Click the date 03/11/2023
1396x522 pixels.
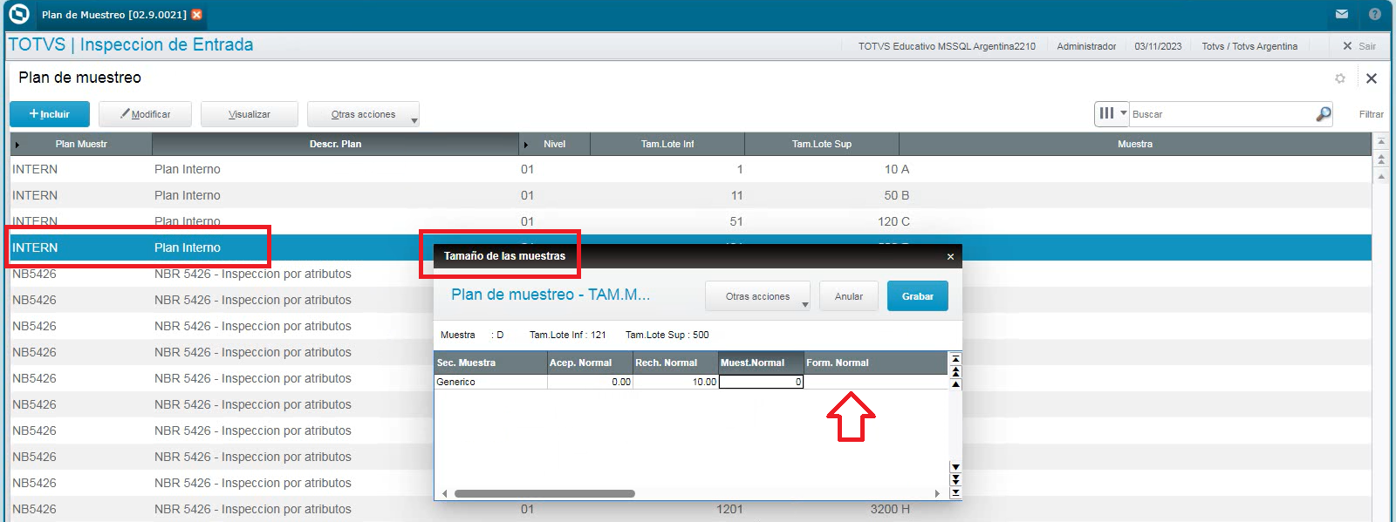point(1158,46)
